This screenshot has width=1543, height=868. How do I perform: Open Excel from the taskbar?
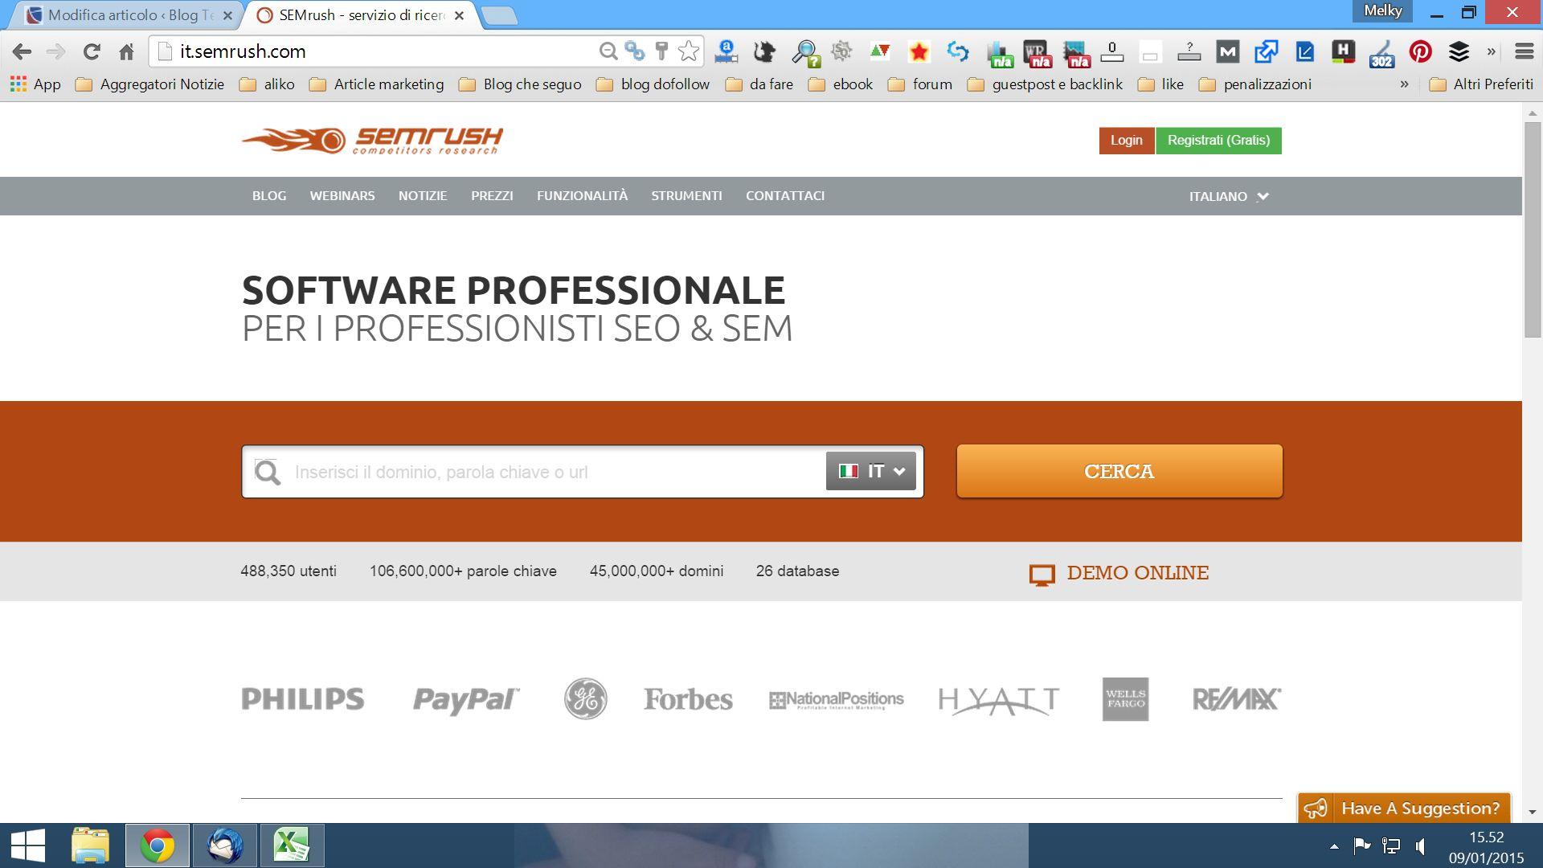coord(291,845)
